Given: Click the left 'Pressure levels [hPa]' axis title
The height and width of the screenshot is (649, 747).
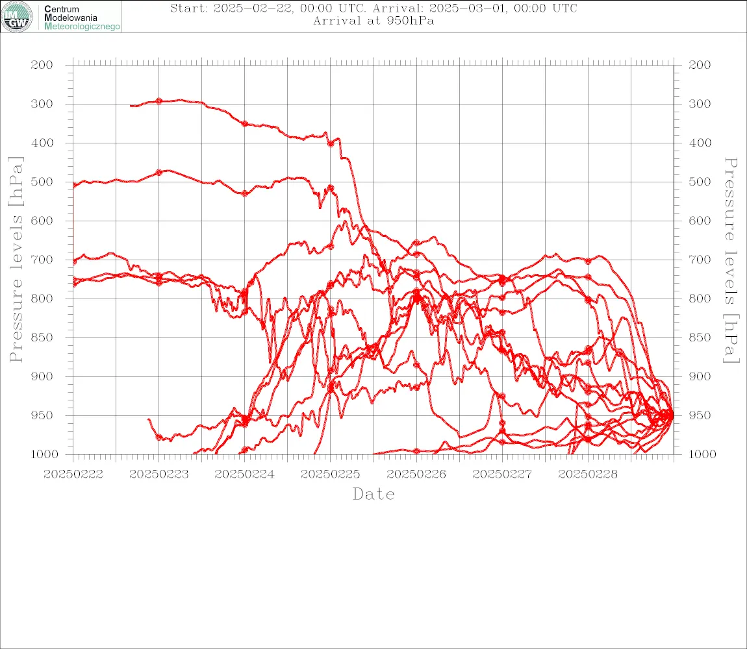Looking at the screenshot, I should coord(16,260).
